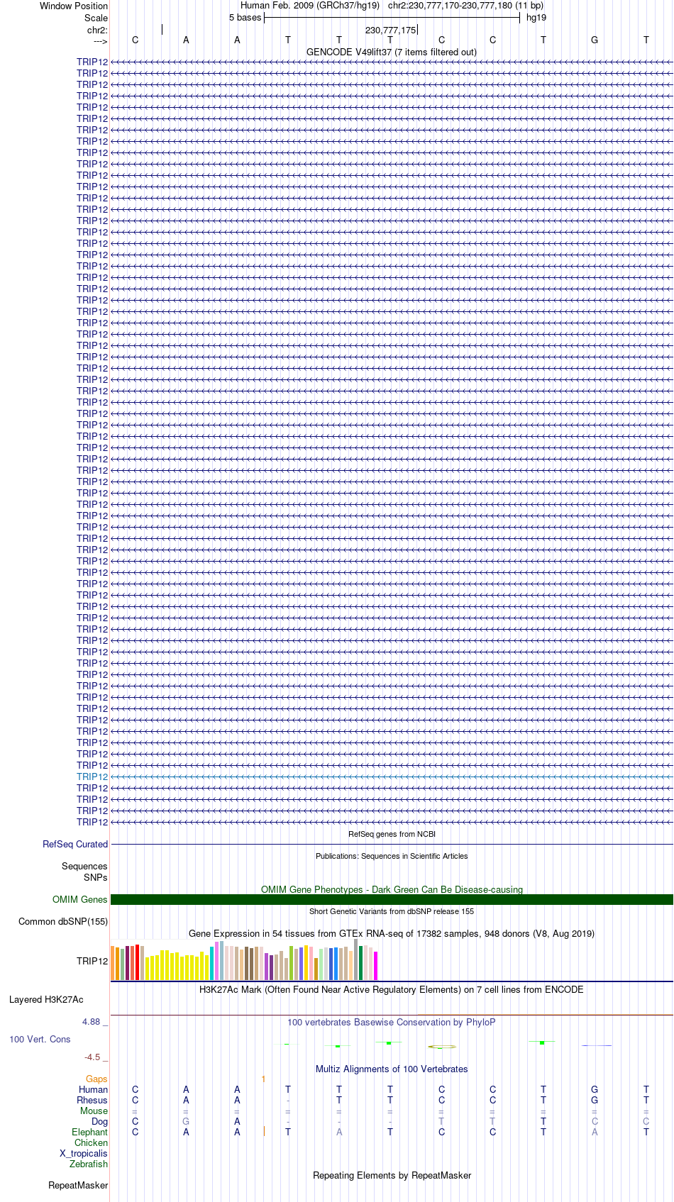Click the Sequences track label

point(84,867)
